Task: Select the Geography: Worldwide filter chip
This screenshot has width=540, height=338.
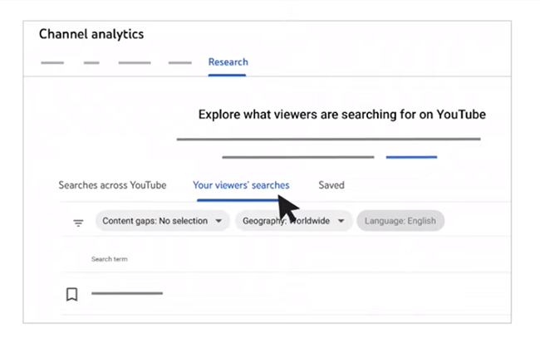Action: (294, 221)
